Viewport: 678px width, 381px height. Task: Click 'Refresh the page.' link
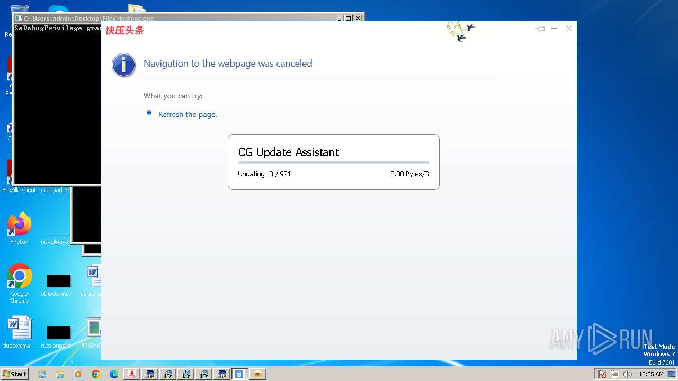(x=188, y=114)
